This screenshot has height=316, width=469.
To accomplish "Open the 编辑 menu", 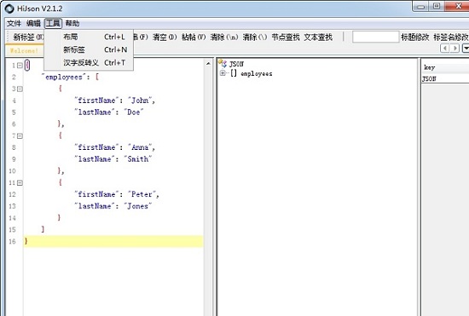I will (33, 23).
